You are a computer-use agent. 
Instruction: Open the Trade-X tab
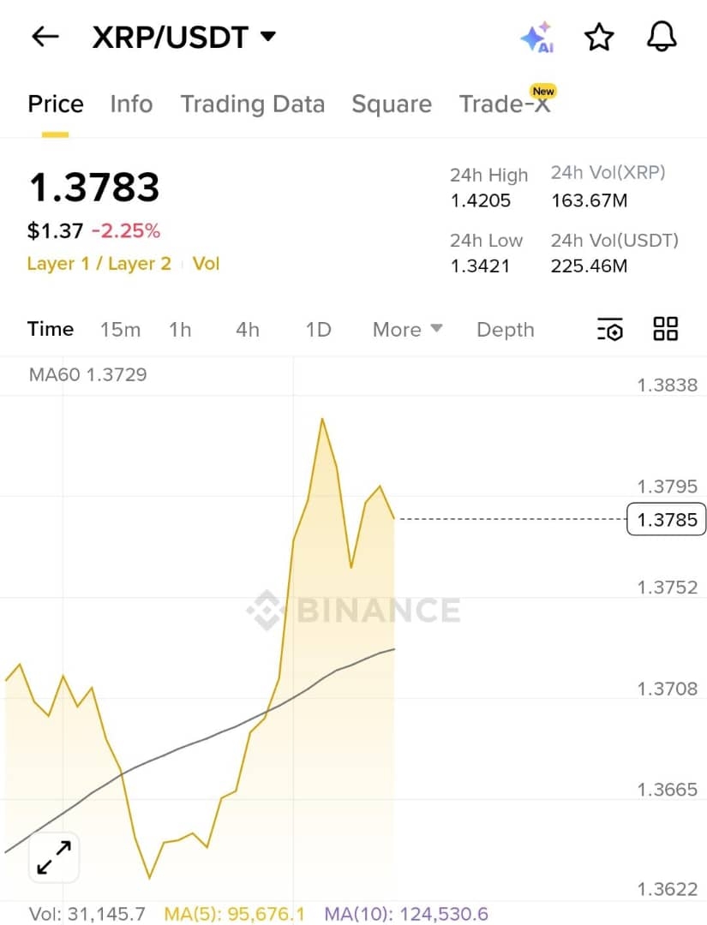pos(505,104)
